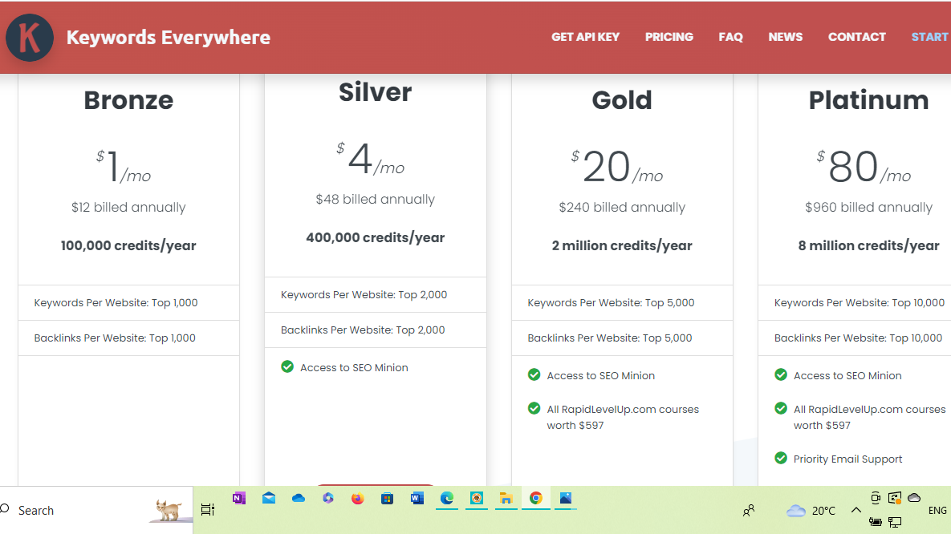The width and height of the screenshot is (951, 534).
Task: Click the Windows taskbar Search box
Action: pyautogui.click(x=96, y=511)
